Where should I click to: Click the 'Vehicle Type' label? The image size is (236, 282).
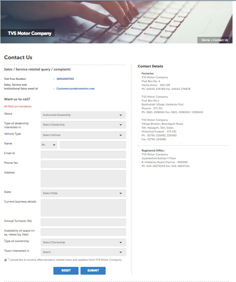point(12,134)
